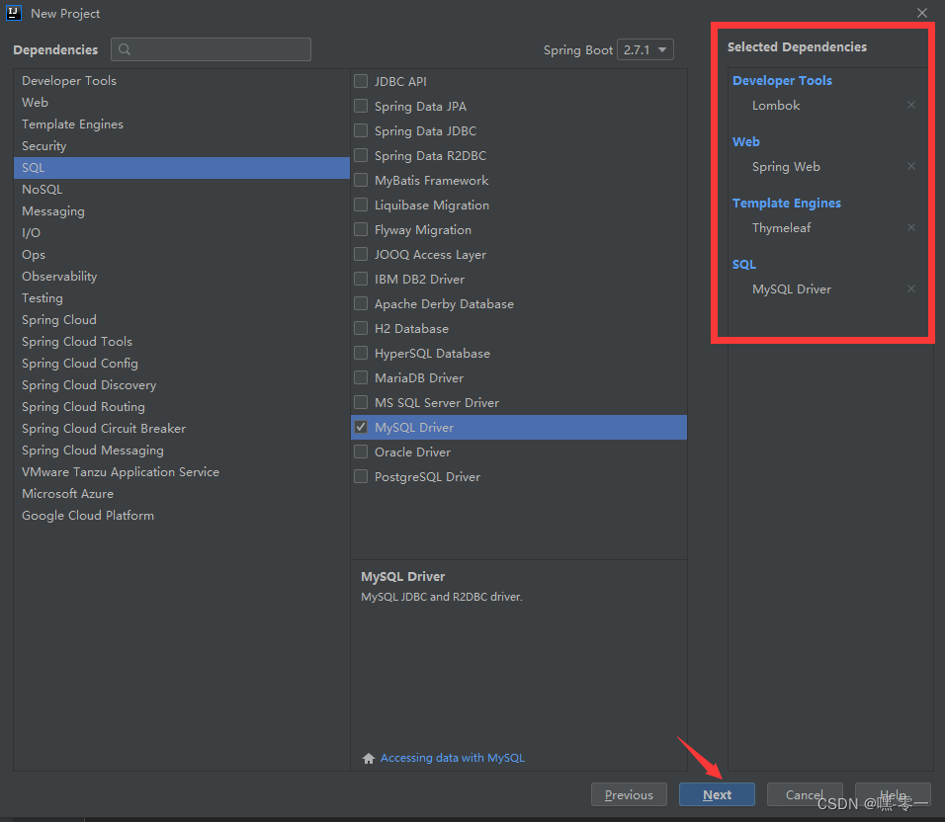Select the Messaging category

pos(182,210)
